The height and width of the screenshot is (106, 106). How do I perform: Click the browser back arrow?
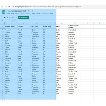(2, 7)
